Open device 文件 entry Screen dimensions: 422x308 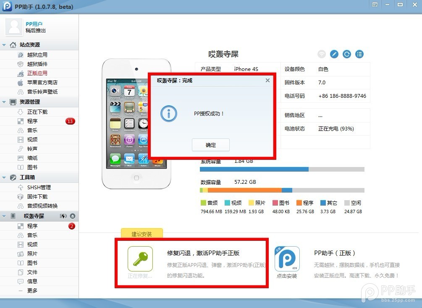[32, 272]
